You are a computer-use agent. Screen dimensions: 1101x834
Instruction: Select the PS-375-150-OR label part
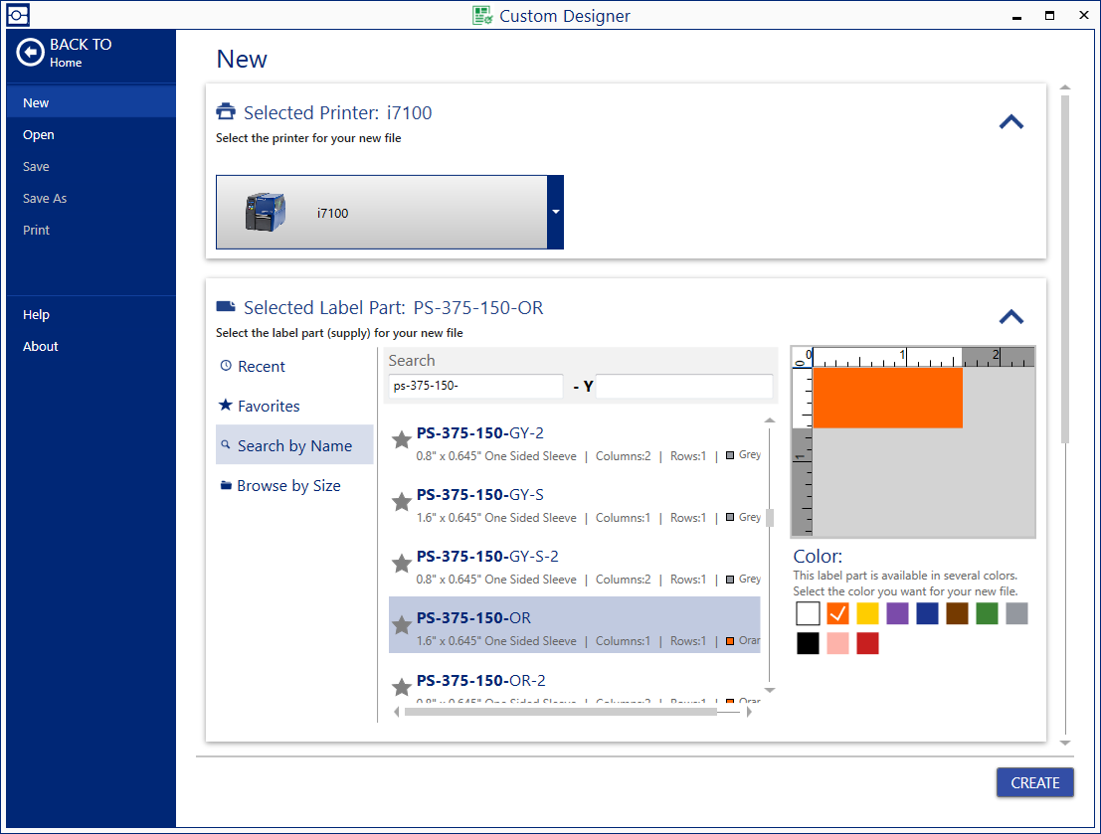pyautogui.click(x=575, y=625)
